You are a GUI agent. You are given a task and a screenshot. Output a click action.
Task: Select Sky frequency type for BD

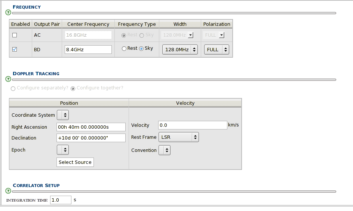(x=141, y=49)
